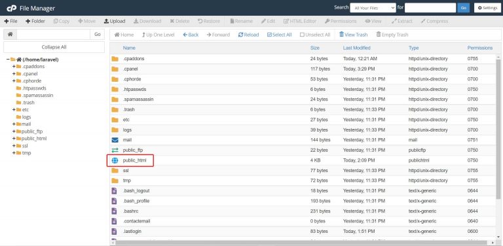
Task: Click the public_ftp transfer arrows icon
Action: (115, 150)
